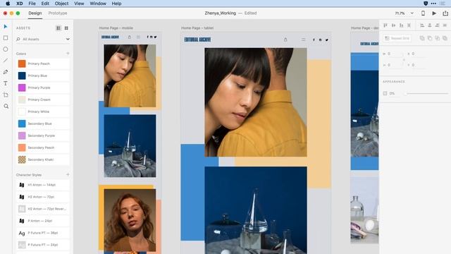
Task: Open the Edit menu
Action: coord(45,4)
